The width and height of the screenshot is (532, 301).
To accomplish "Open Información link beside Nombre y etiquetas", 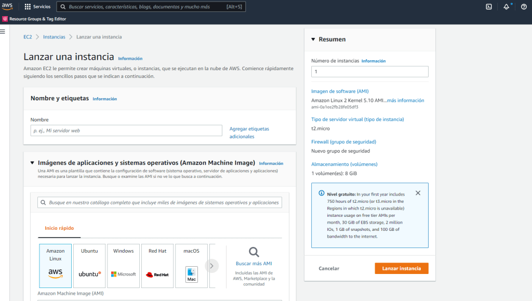I will [x=105, y=99].
